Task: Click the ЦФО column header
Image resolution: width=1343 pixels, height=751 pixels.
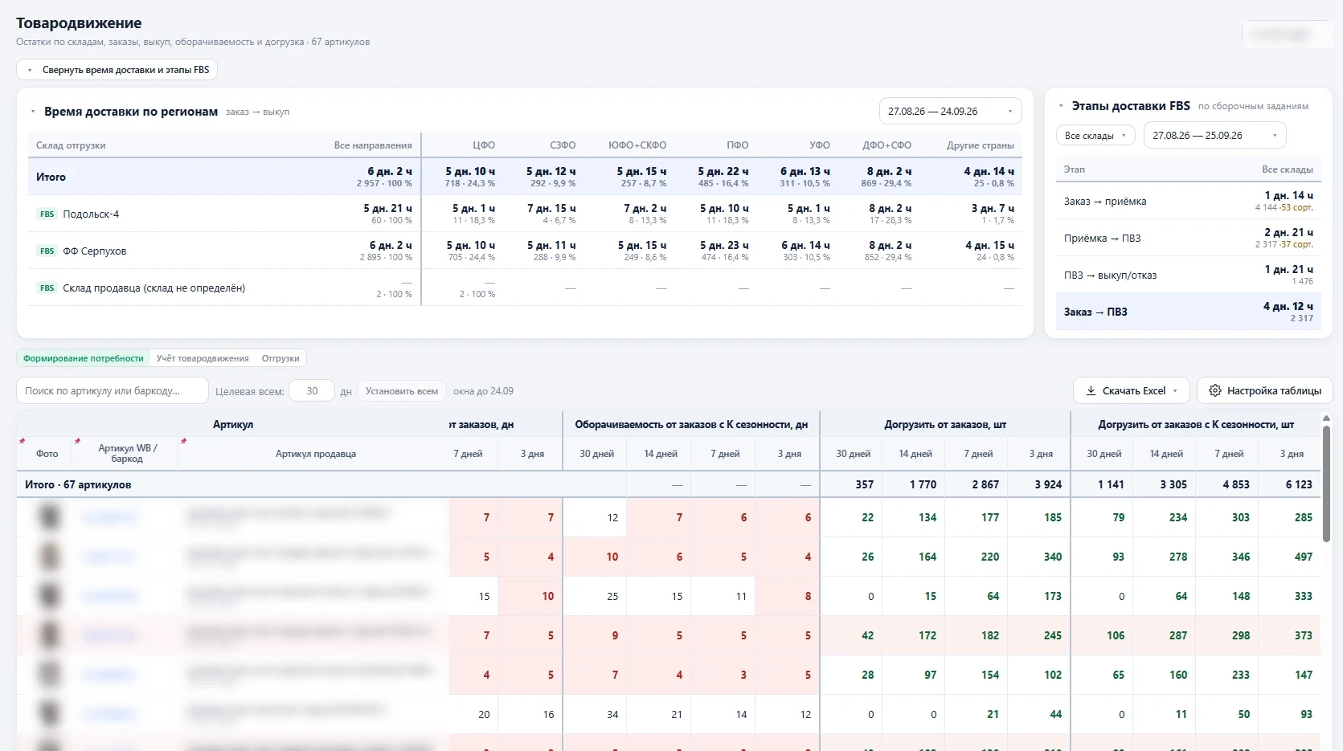Action: click(484, 145)
